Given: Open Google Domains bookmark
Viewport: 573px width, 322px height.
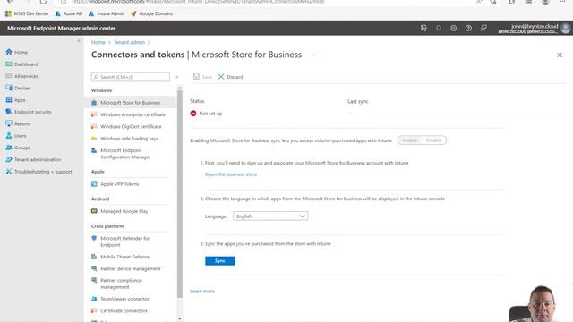Looking at the screenshot, I should [x=151, y=13].
